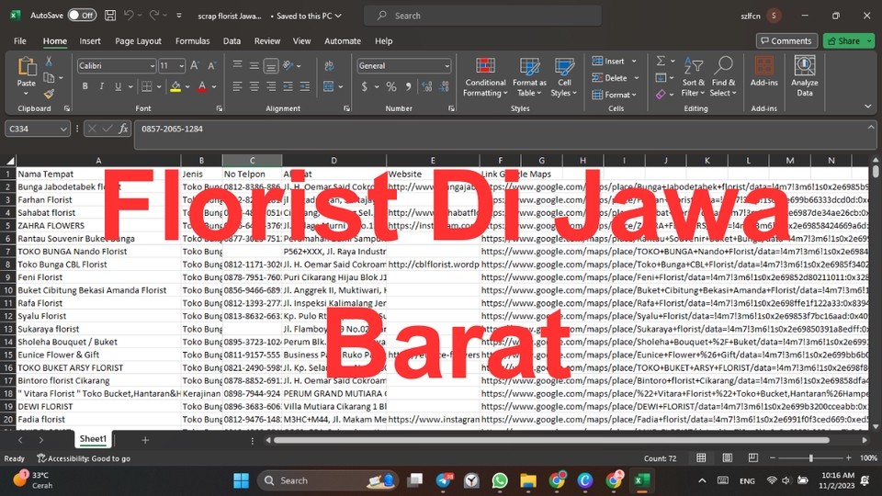Click the Save floppy disk icon

point(110,16)
